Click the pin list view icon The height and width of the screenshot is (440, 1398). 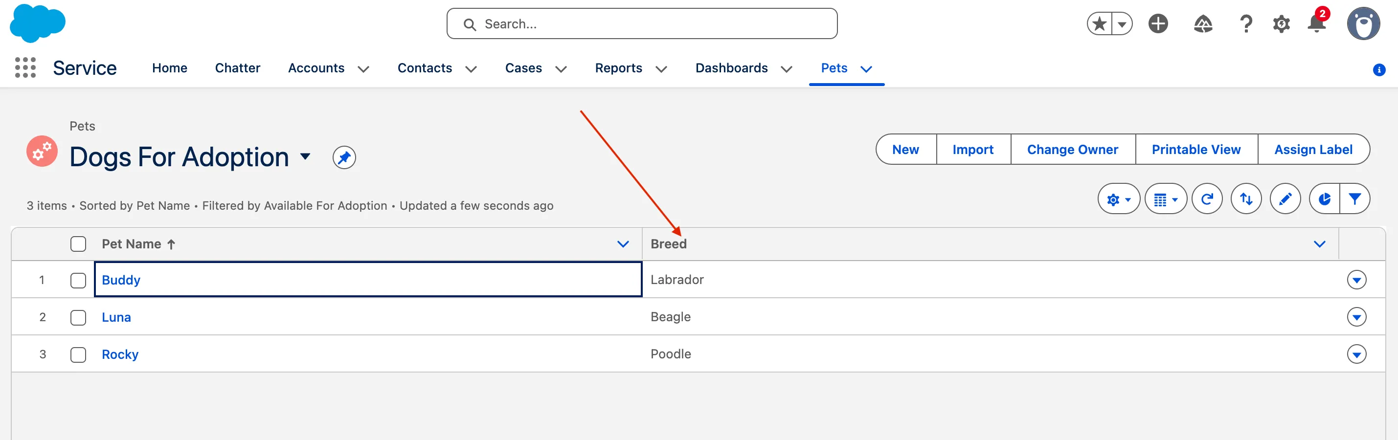pyautogui.click(x=343, y=157)
